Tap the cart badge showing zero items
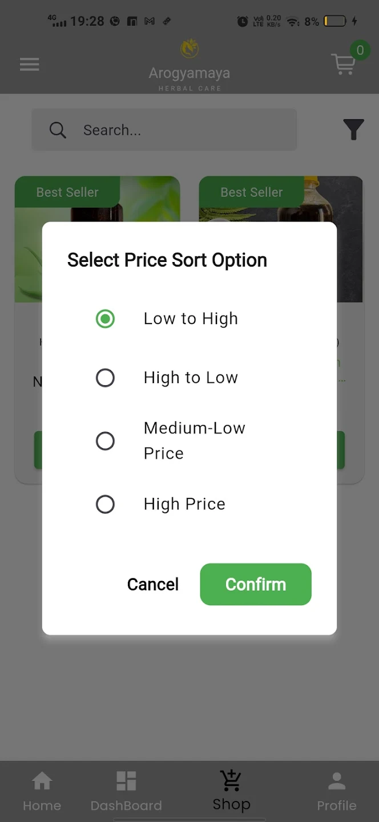Viewport: 379px width, 822px height. pyautogui.click(x=360, y=50)
